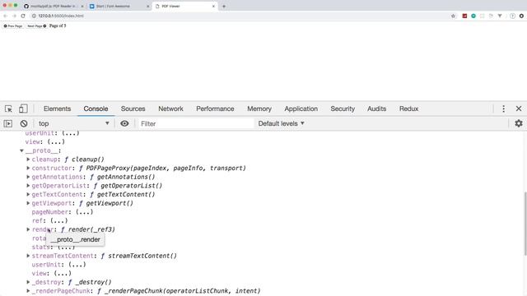The image size is (527, 296).
Task: Click the circled T extension icon
Action: (512, 16)
